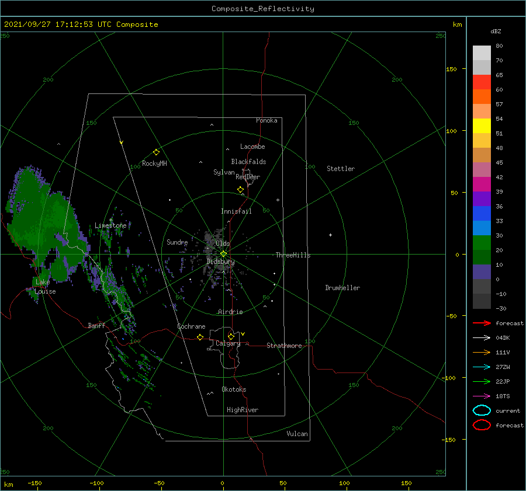Click the Strathmore city label

284,346
